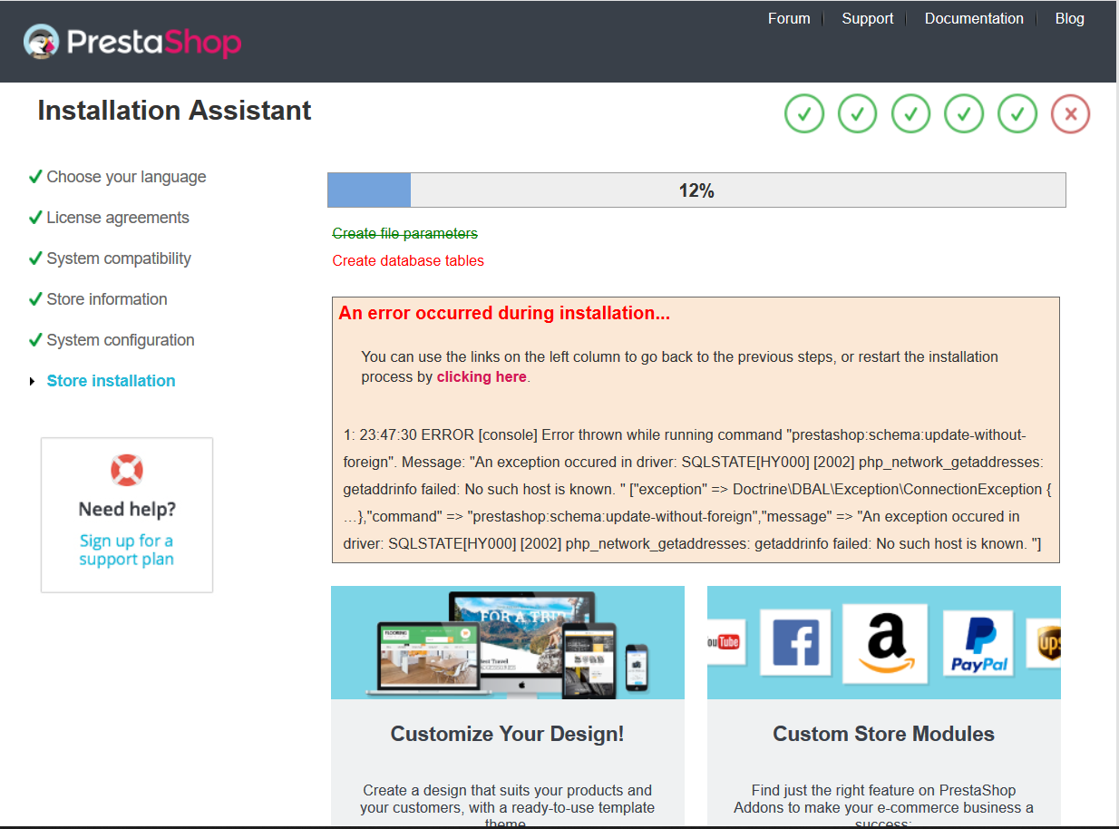The height and width of the screenshot is (829, 1119).
Task: Click An error occurred during installation heading
Action: tap(504, 314)
